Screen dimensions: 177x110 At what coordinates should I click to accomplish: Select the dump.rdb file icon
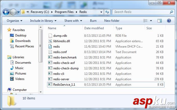pos(50,35)
